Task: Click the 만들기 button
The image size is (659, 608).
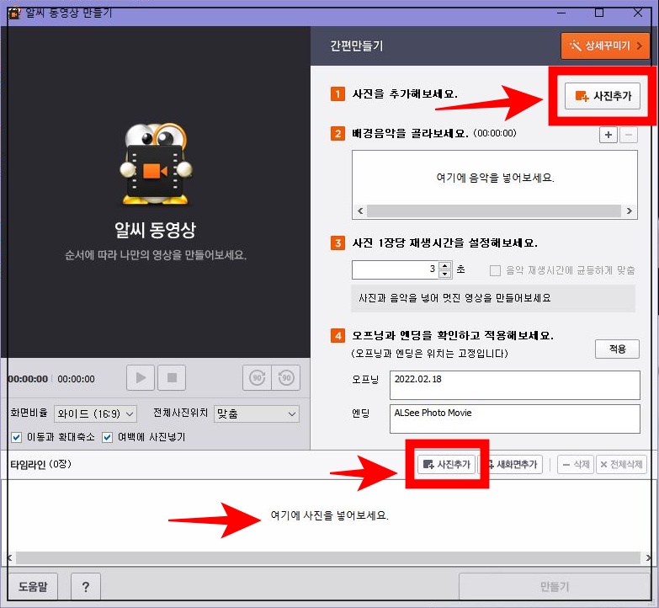Action: pyautogui.click(x=555, y=587)
